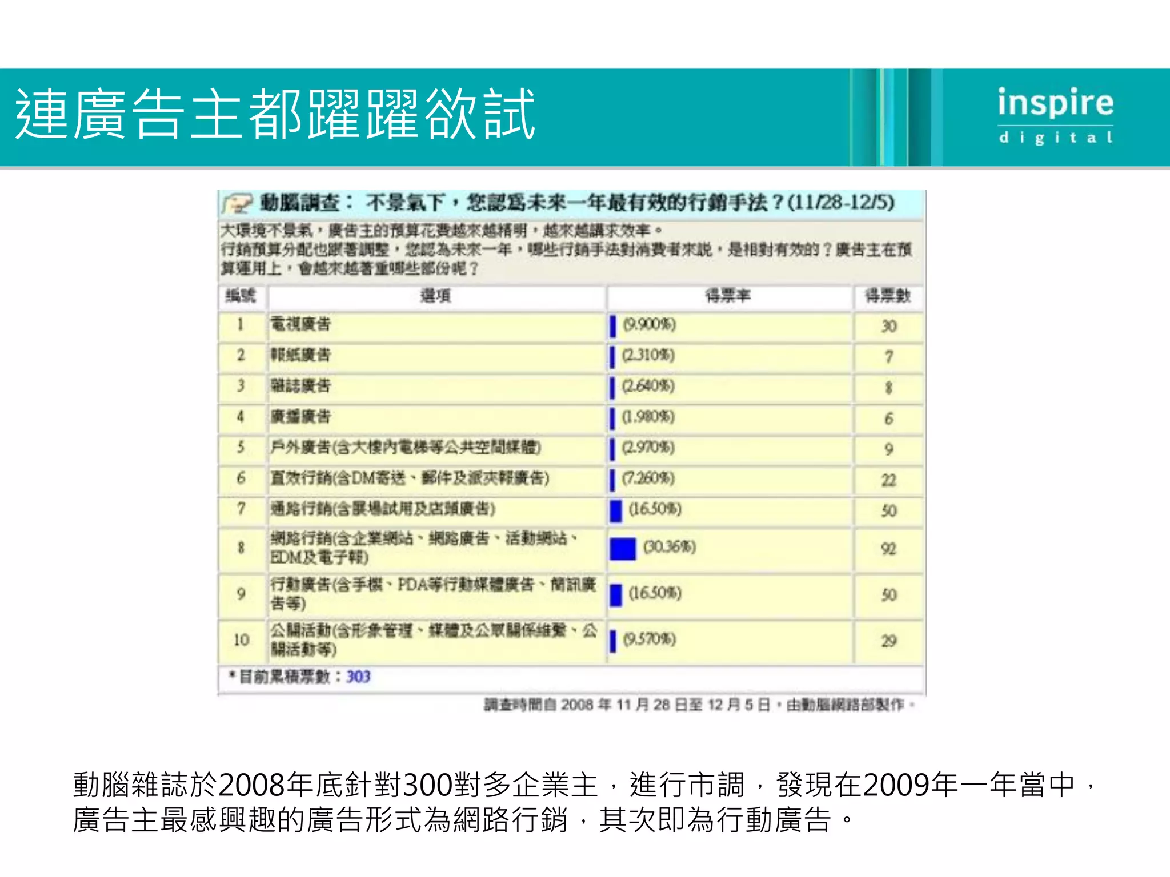
Task: Select the 直效行銷 option text
Action: (410, 478)
